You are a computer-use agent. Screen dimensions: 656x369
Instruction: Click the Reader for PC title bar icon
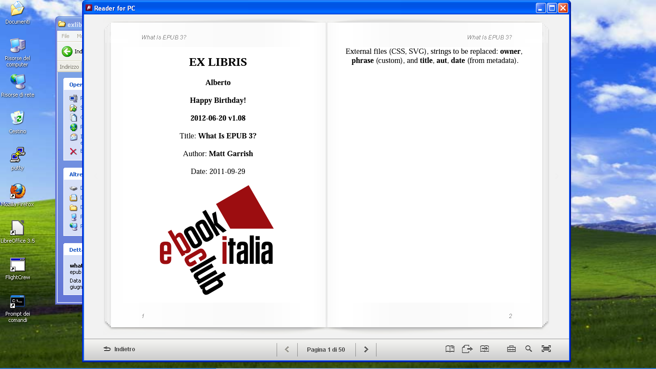click(x=88, y=8)
